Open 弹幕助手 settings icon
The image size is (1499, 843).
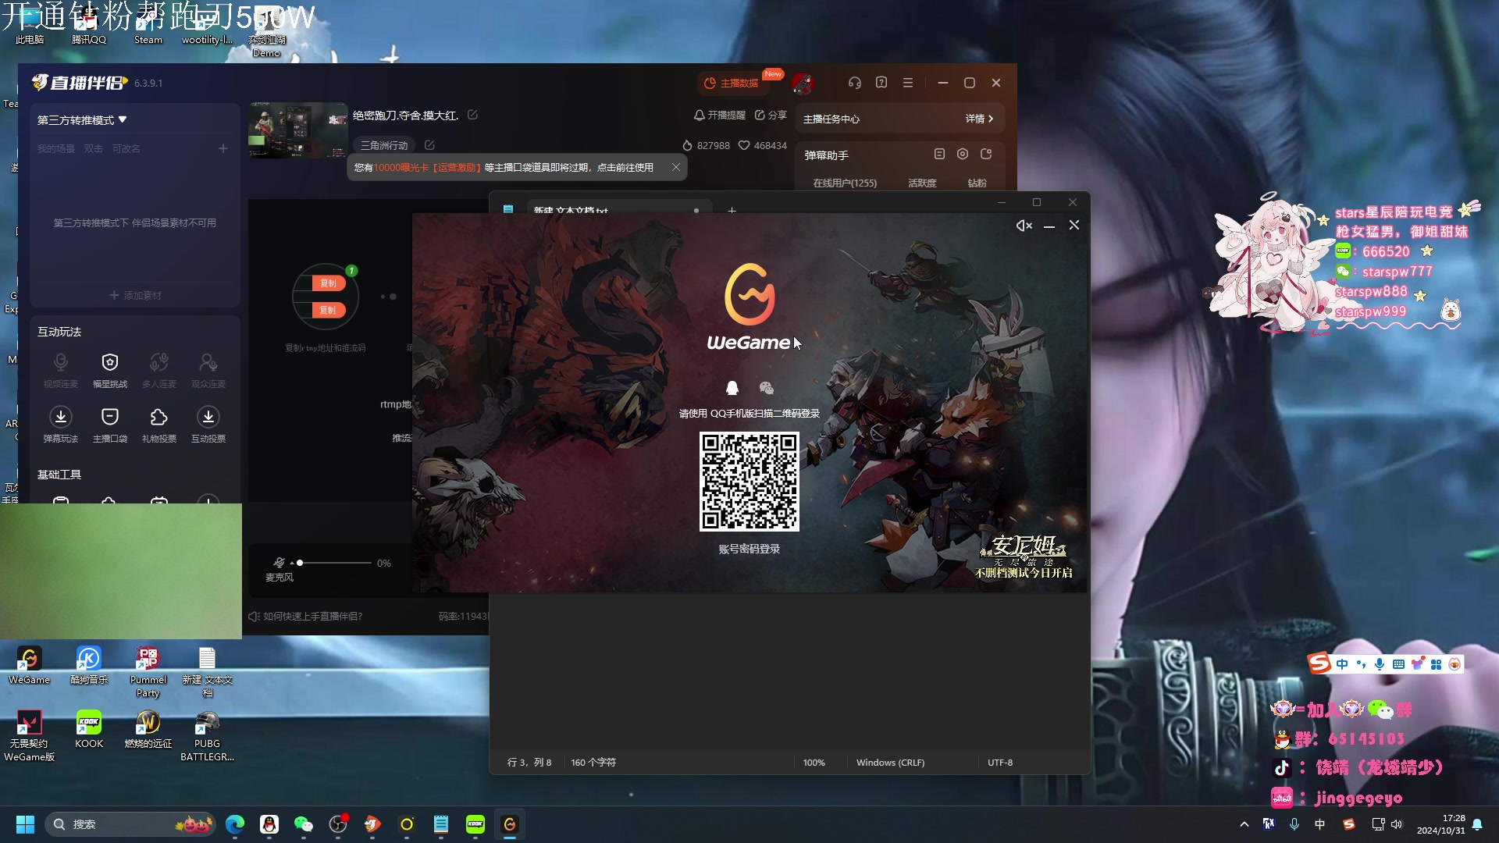point(963,155)
